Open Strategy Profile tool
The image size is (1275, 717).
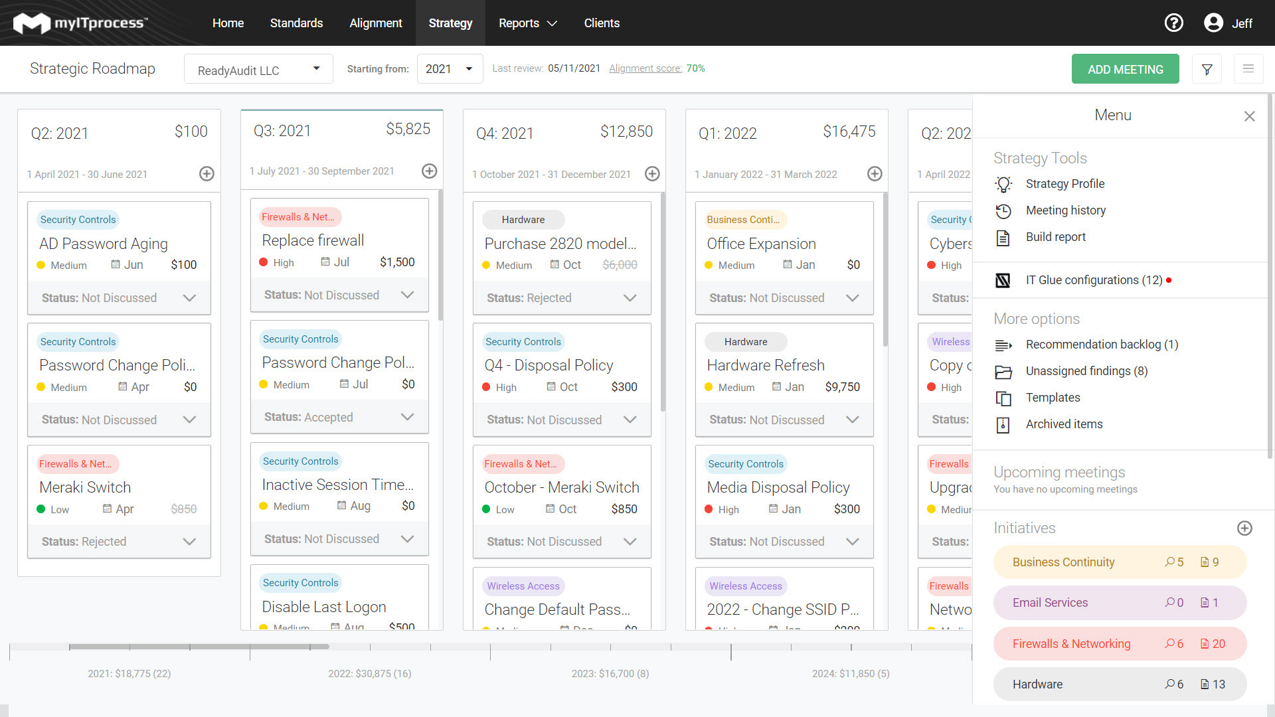[x=1065, y=184]
